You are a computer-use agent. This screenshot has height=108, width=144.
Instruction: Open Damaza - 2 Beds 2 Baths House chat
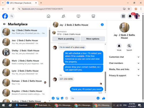(24, 82)
